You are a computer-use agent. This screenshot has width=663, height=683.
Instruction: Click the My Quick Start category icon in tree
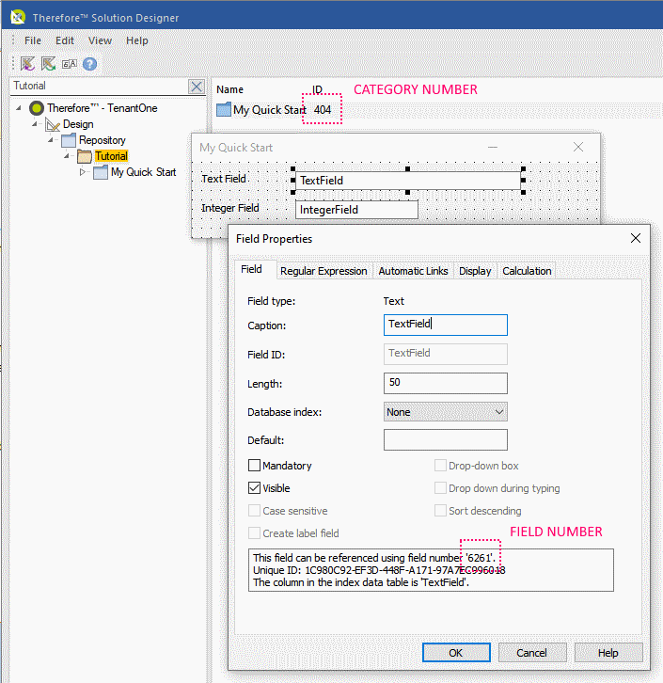pyautogui.click(x=101, y=172)
